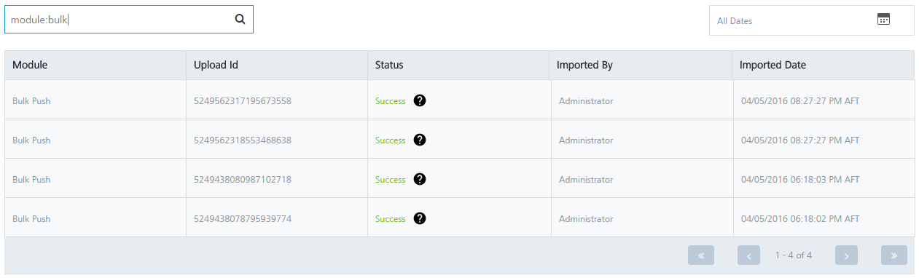This screenshot has height=278, width=919.
Task: Select row with upload id 5249438080987102718
Action: [x=459, y=179]
